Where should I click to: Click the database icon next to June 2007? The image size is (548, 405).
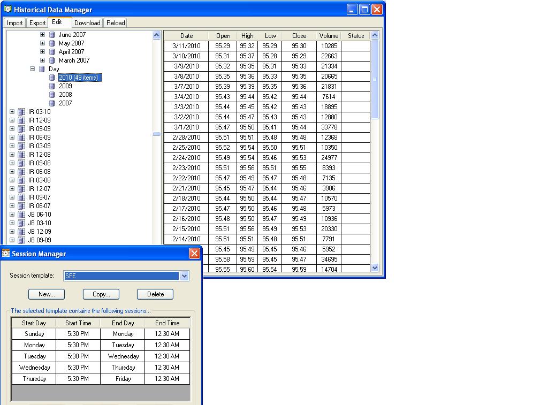pyautogui.click(x=52, y=35)
